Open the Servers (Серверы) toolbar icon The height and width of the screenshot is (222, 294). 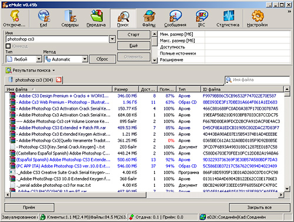(70, 16)
